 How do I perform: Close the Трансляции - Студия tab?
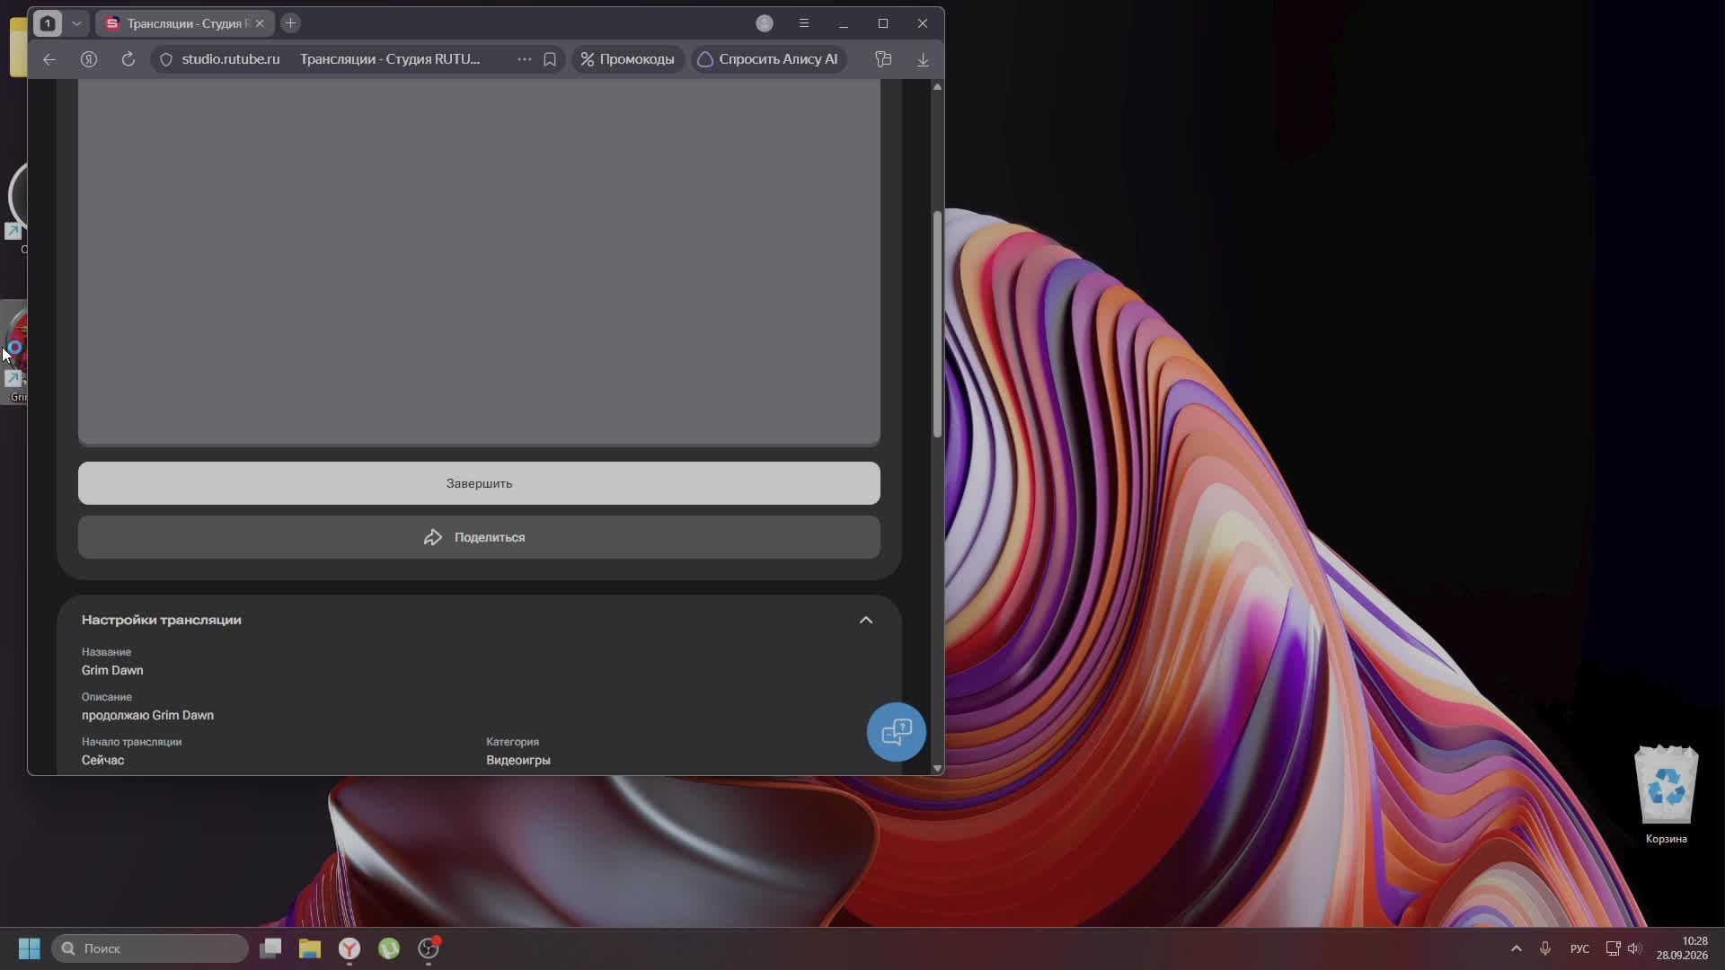click(260, 23)
